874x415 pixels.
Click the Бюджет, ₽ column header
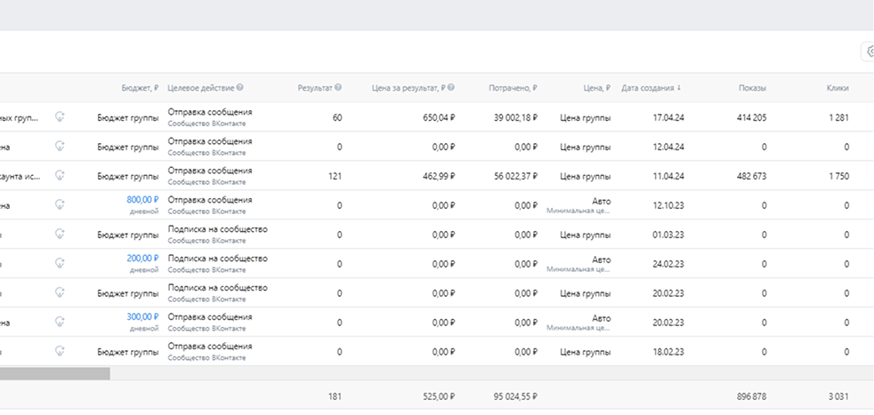click(140, 88)
